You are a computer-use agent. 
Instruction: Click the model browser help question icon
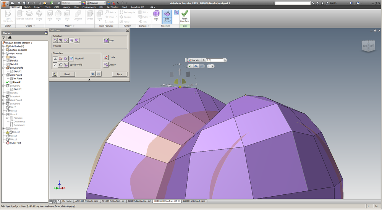point(46,33)
